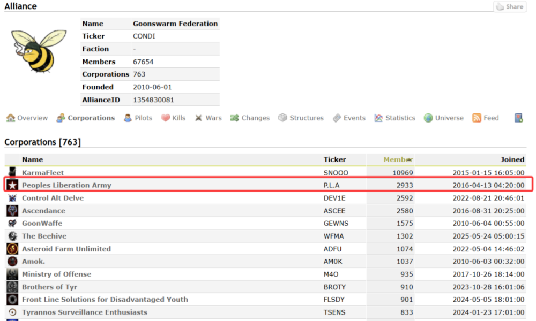
Task: Click the heart icon beside Kills
Action: (166, 118)
